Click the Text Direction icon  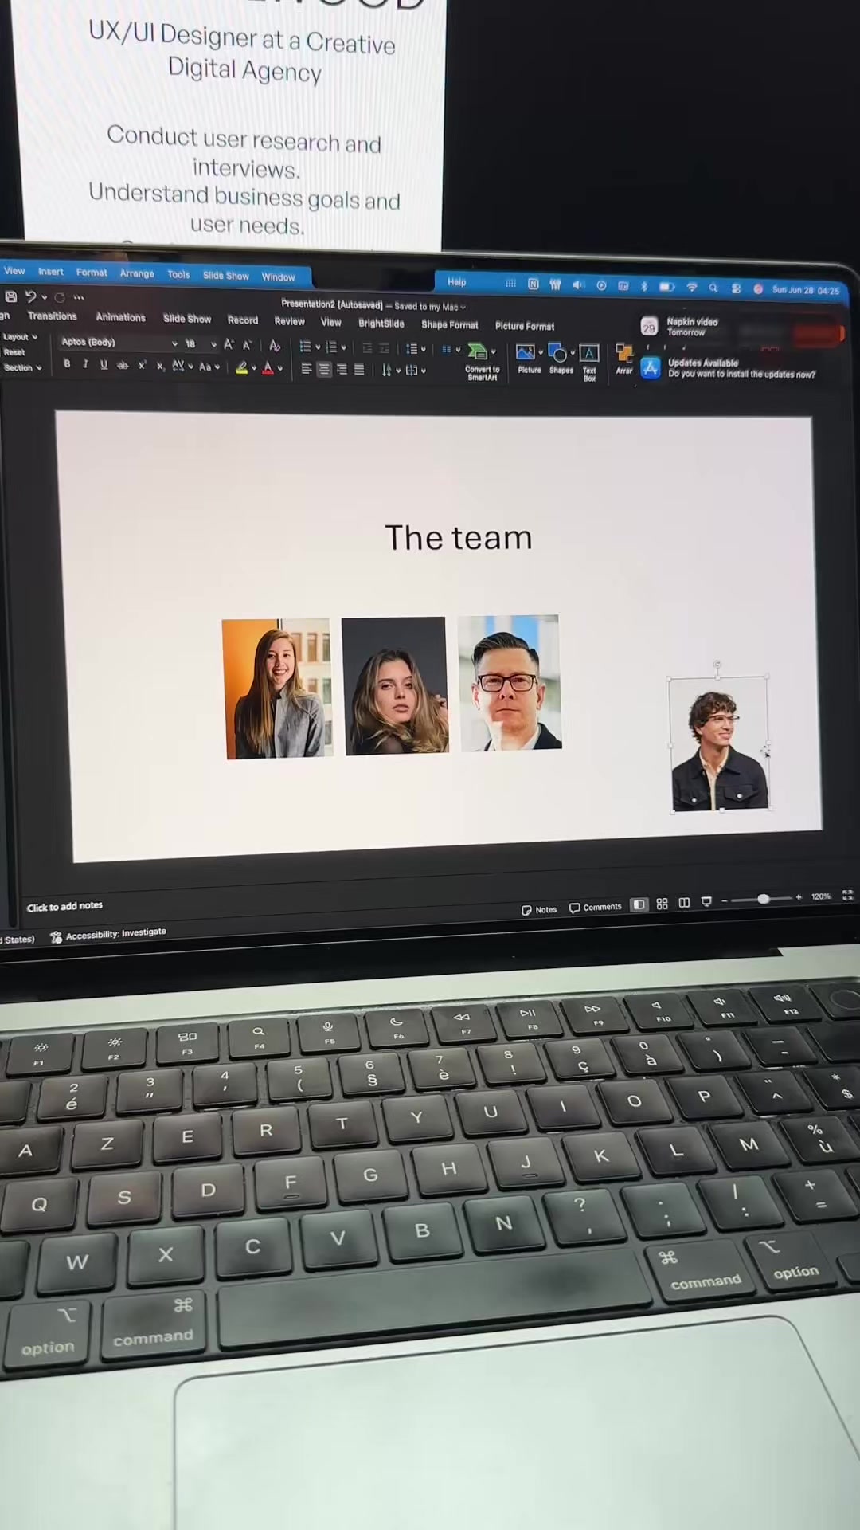(x=386, y=370)
